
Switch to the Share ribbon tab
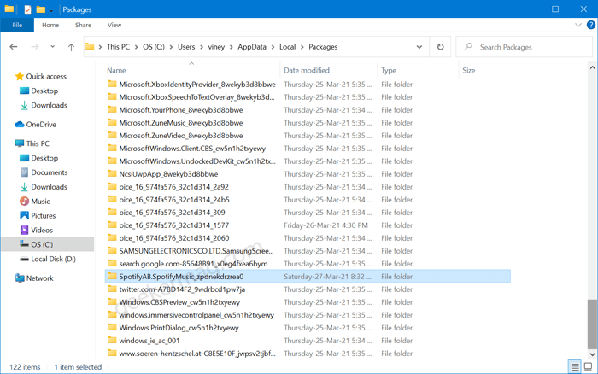(x=83, y=25)
